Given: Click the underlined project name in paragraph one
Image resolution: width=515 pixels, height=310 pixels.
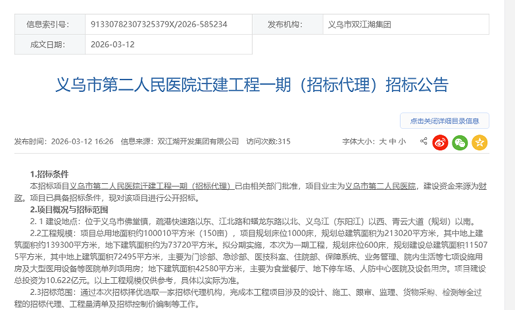Looking at the screenshot, I should (151, 187).
